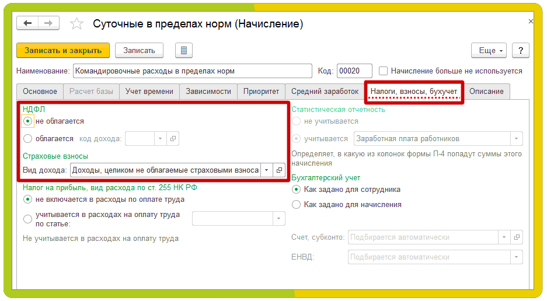Viewport: 547px width, 301px height.
Task: Open Вид дохода item form icon
Action: (x=279, y=170)
